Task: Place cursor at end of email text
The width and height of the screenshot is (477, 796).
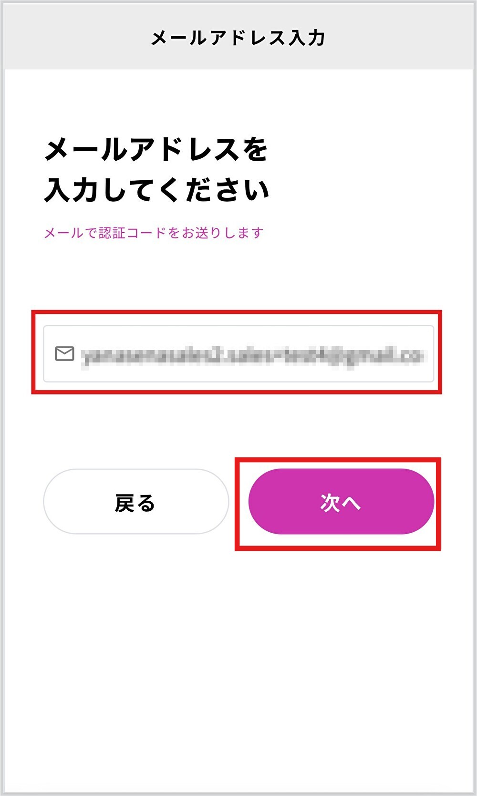Action: click(x=422, y=356)
